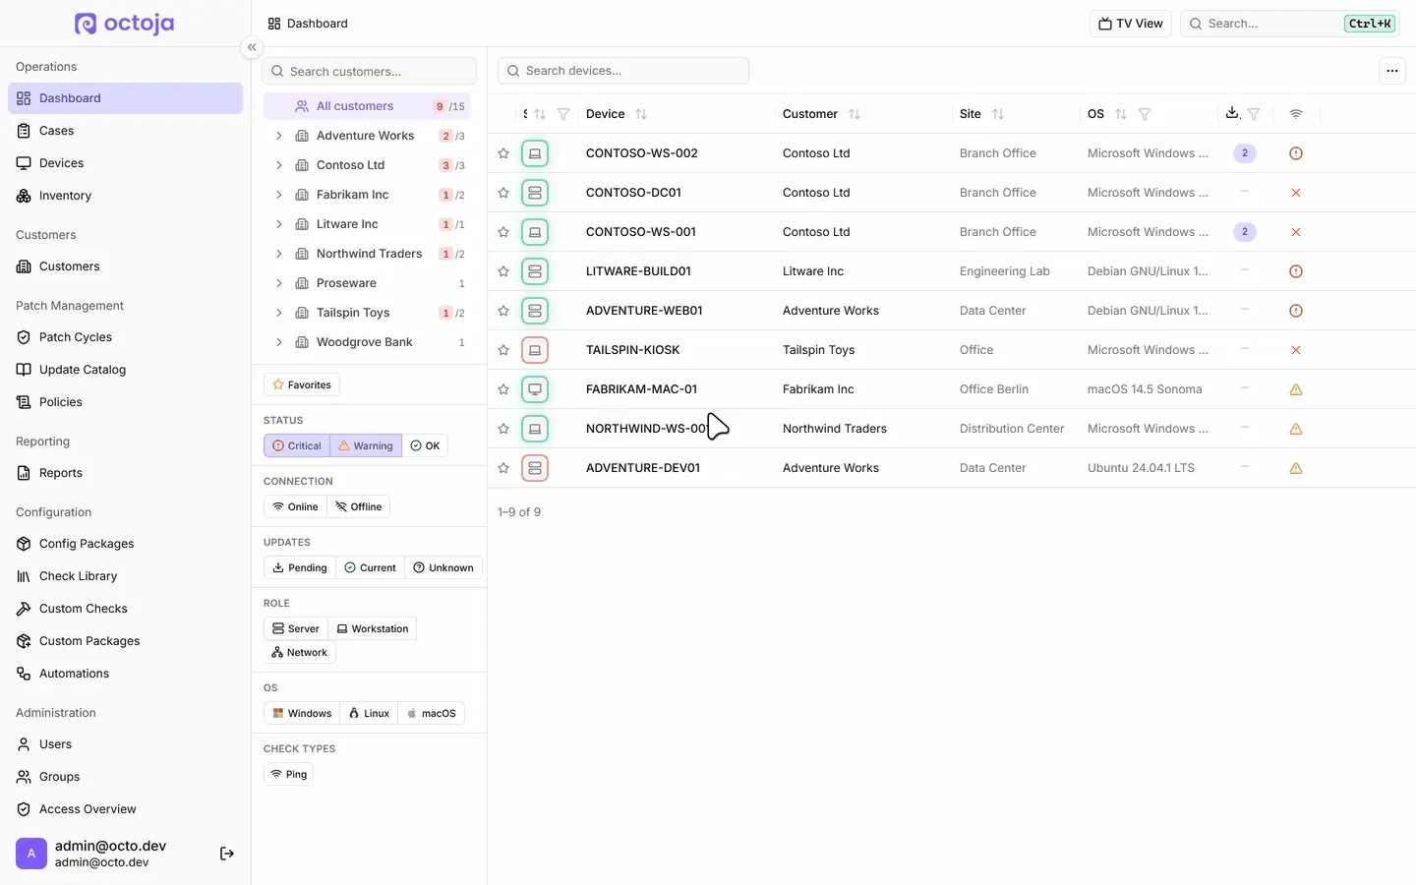This screenshot has height=885, width=1416.
Task: Toggle the Online connection filter
Action: tap(296, 506)
